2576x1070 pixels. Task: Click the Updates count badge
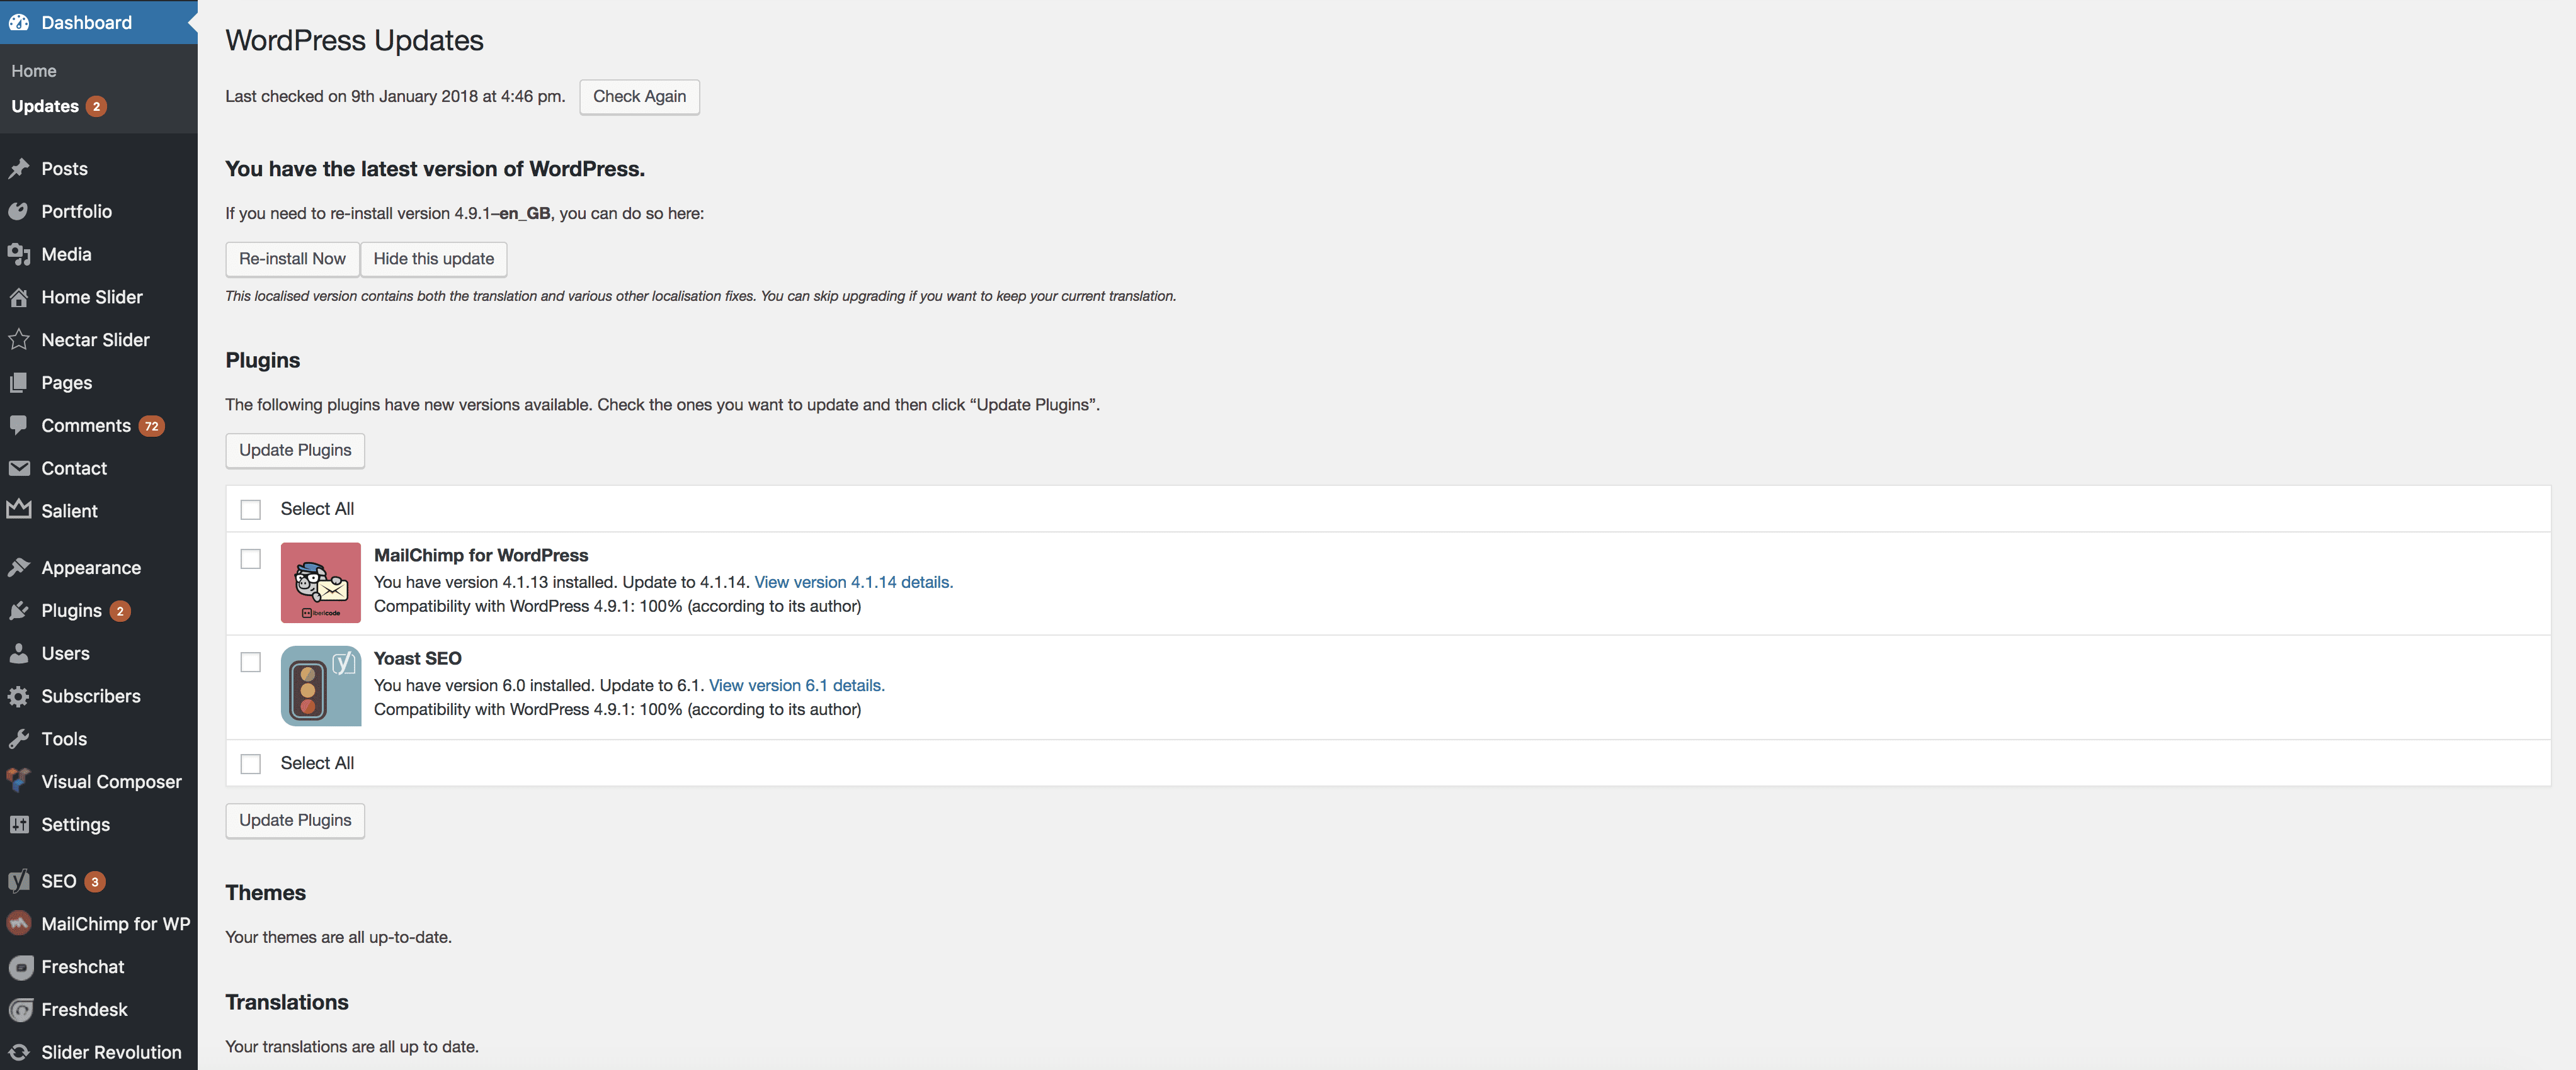click(x=96, y=106)
